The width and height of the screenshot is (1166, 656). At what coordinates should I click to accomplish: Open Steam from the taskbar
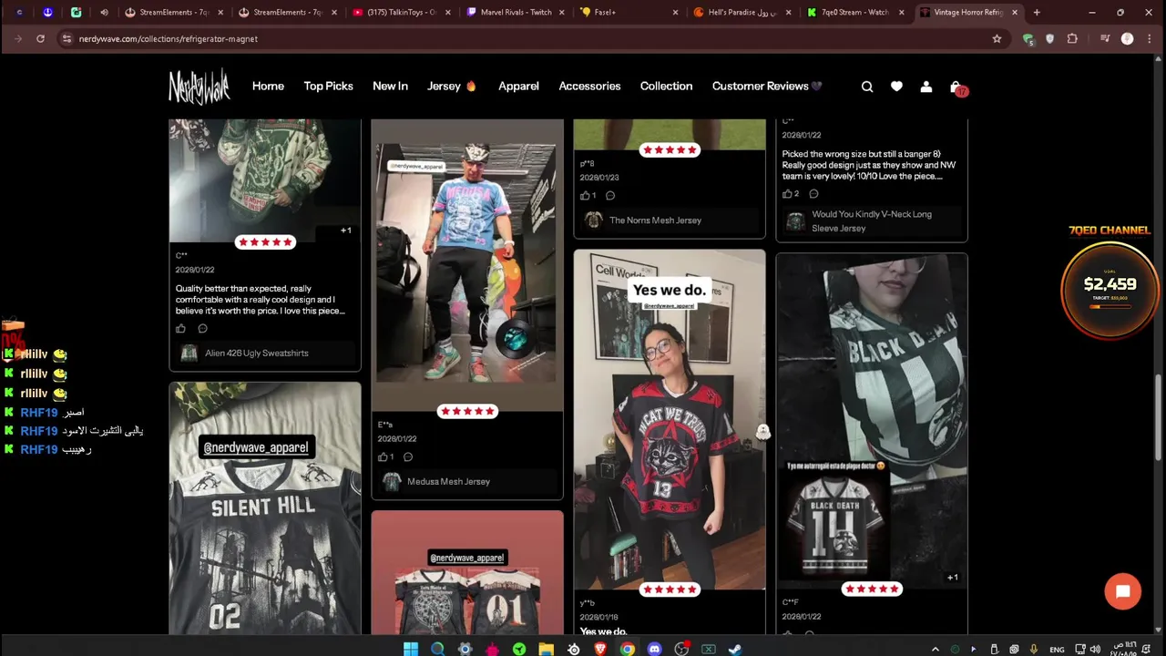[x=735, y=649]
